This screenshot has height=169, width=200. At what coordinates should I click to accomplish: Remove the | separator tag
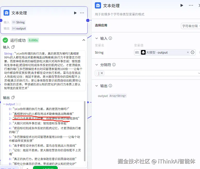tap(102, 73)
